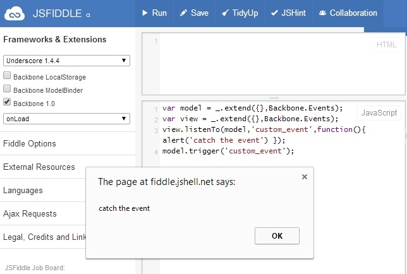Click the Collaboration people icon
Screen dimensions: 407x274
click(323, 13)
